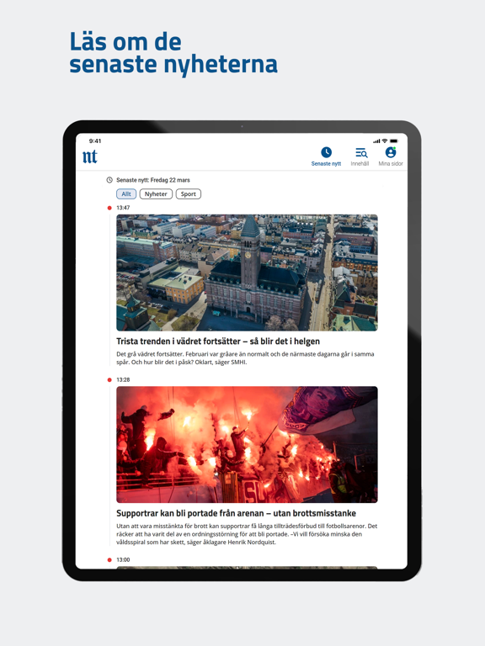Viewport: 485px width, 646px height.
Task: Select the Sport filter chip
Action: pyautogui.click(x=189, y=194)
